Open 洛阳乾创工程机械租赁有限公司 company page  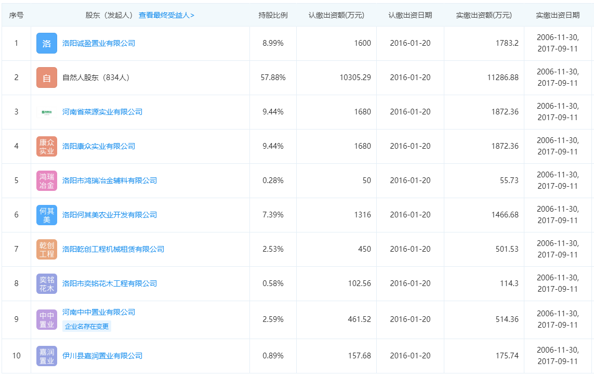pyautogui.click(x=113, y=249)
